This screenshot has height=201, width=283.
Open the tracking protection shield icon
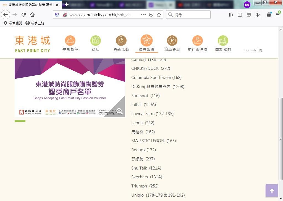57,15
